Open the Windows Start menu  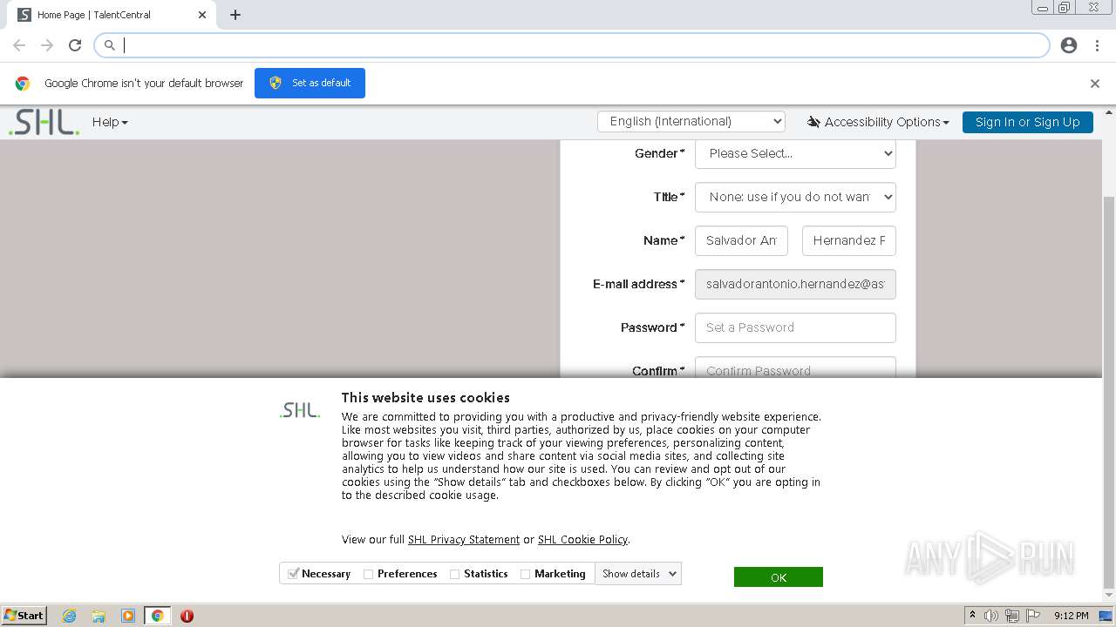coord(24,616)
